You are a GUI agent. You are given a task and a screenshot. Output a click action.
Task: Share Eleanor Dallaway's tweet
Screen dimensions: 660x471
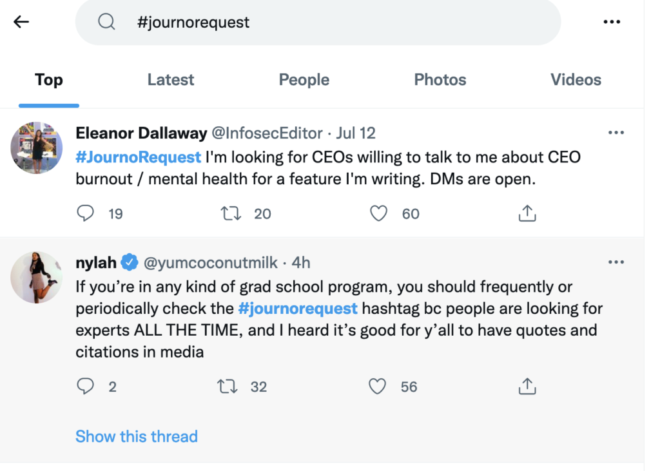[x=527, y=213]
